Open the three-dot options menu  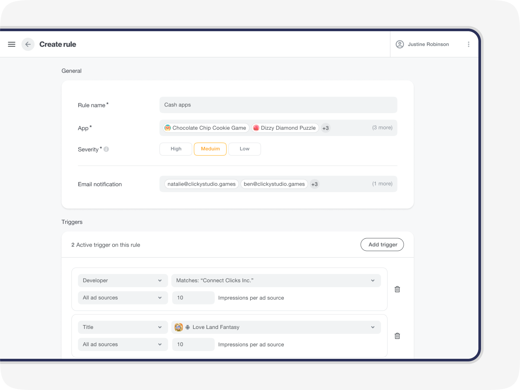tap(468, 44)
